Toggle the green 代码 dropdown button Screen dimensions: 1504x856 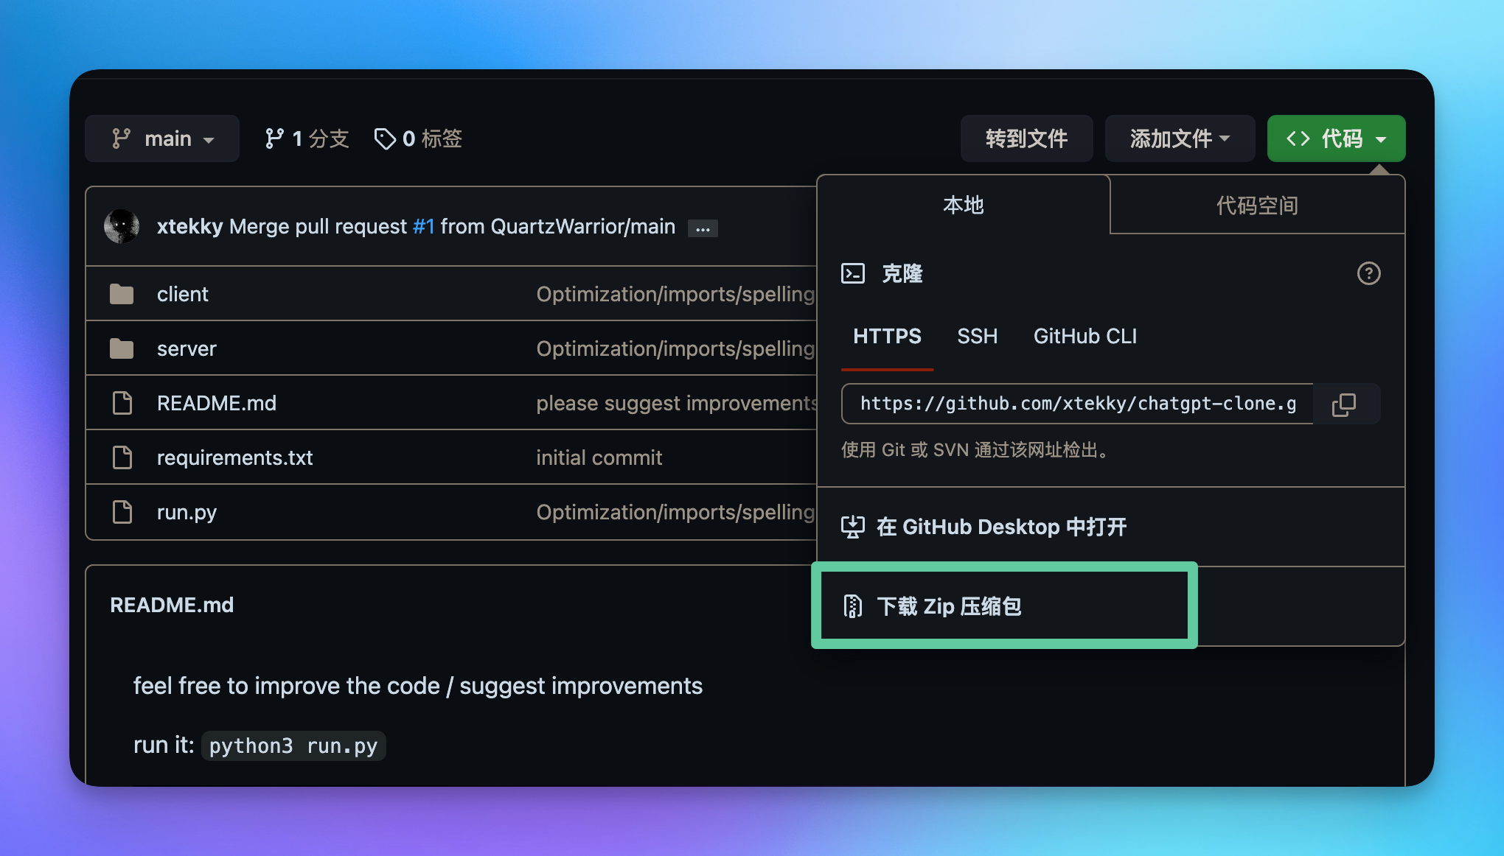point(1336,138)
